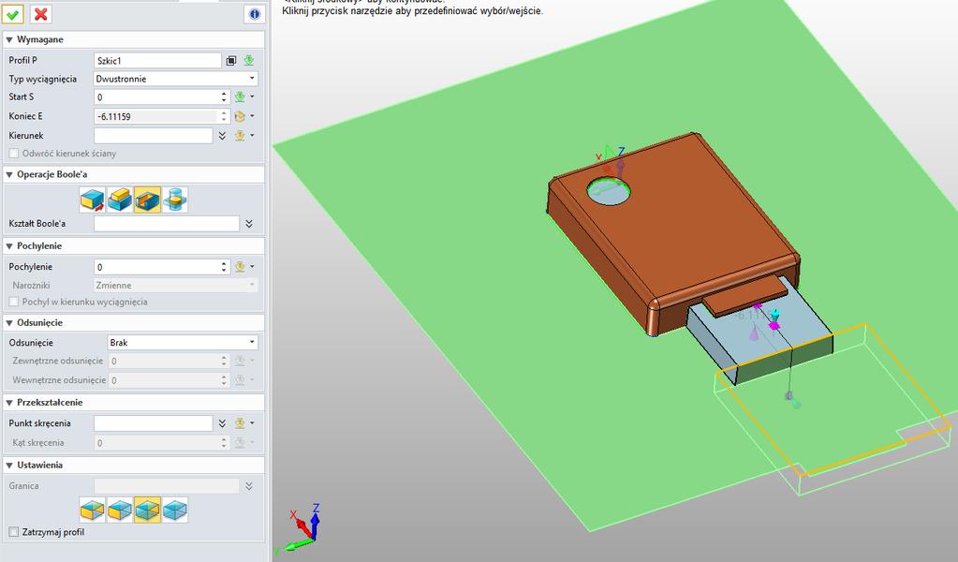958x562 pixels.
Task: Select the fourth end cap setting icon
Action: pos(175,510)
